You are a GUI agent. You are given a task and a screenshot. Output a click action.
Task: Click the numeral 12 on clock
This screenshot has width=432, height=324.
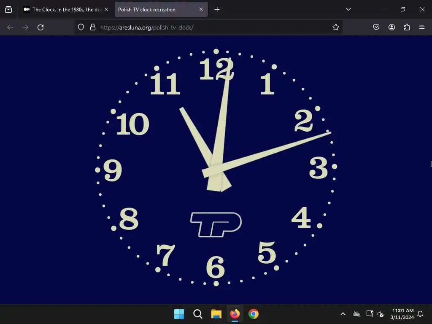point(216,69)
